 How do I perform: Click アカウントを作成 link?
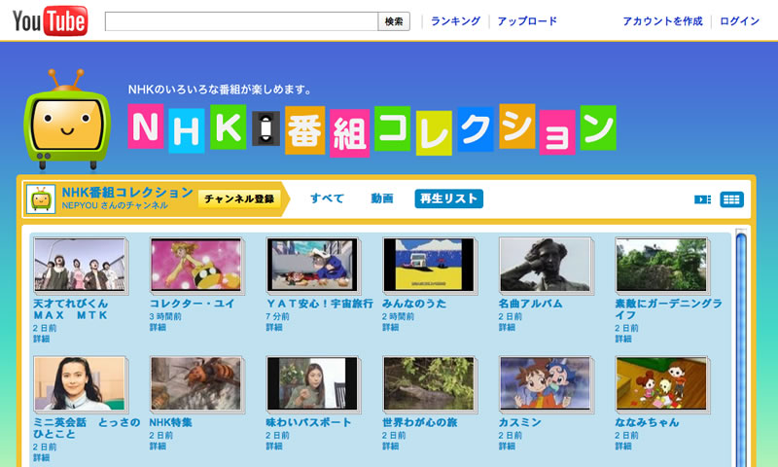click(662, 21)
